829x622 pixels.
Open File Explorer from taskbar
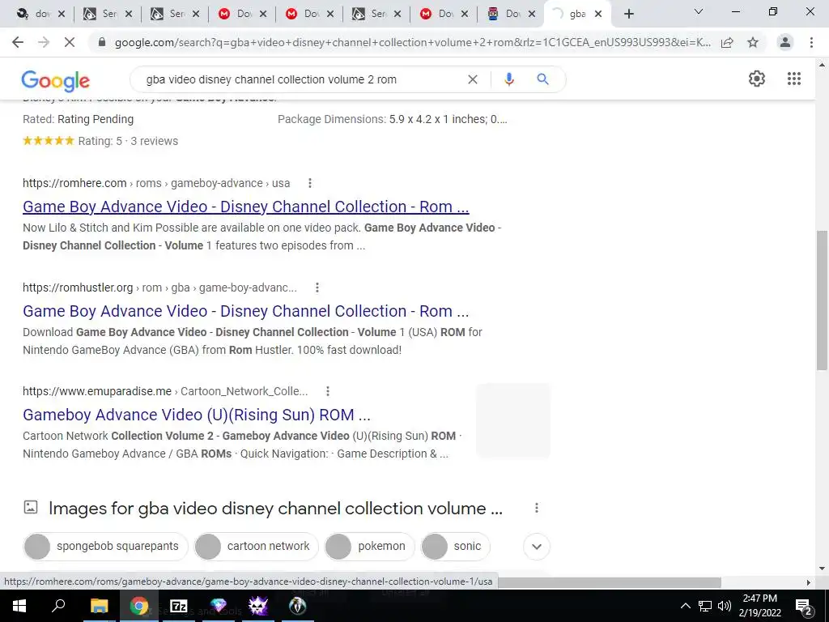[99, 606]
